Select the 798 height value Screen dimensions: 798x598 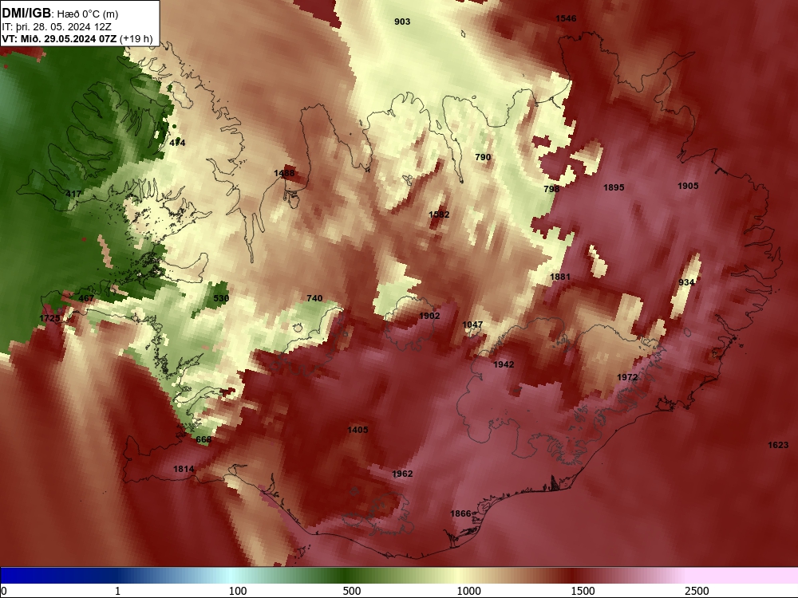point(551,189)
